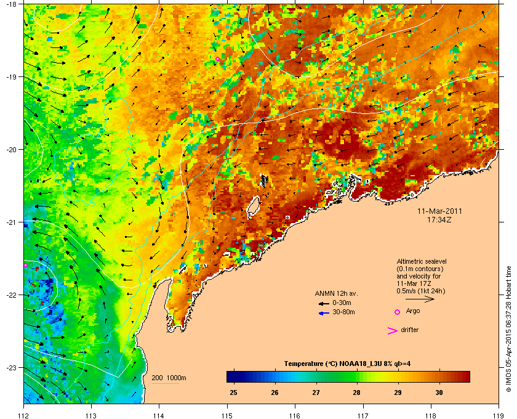This screenshot has height=419, width=517.
Task: Click the Argo float marker at the map's west edge
Action: click(25, 265)
